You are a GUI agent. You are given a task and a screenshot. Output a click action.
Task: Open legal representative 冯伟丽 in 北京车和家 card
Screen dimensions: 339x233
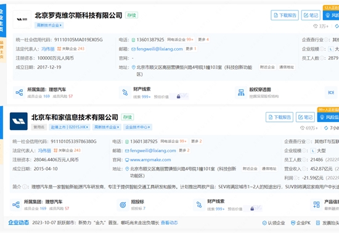point(44,150)
